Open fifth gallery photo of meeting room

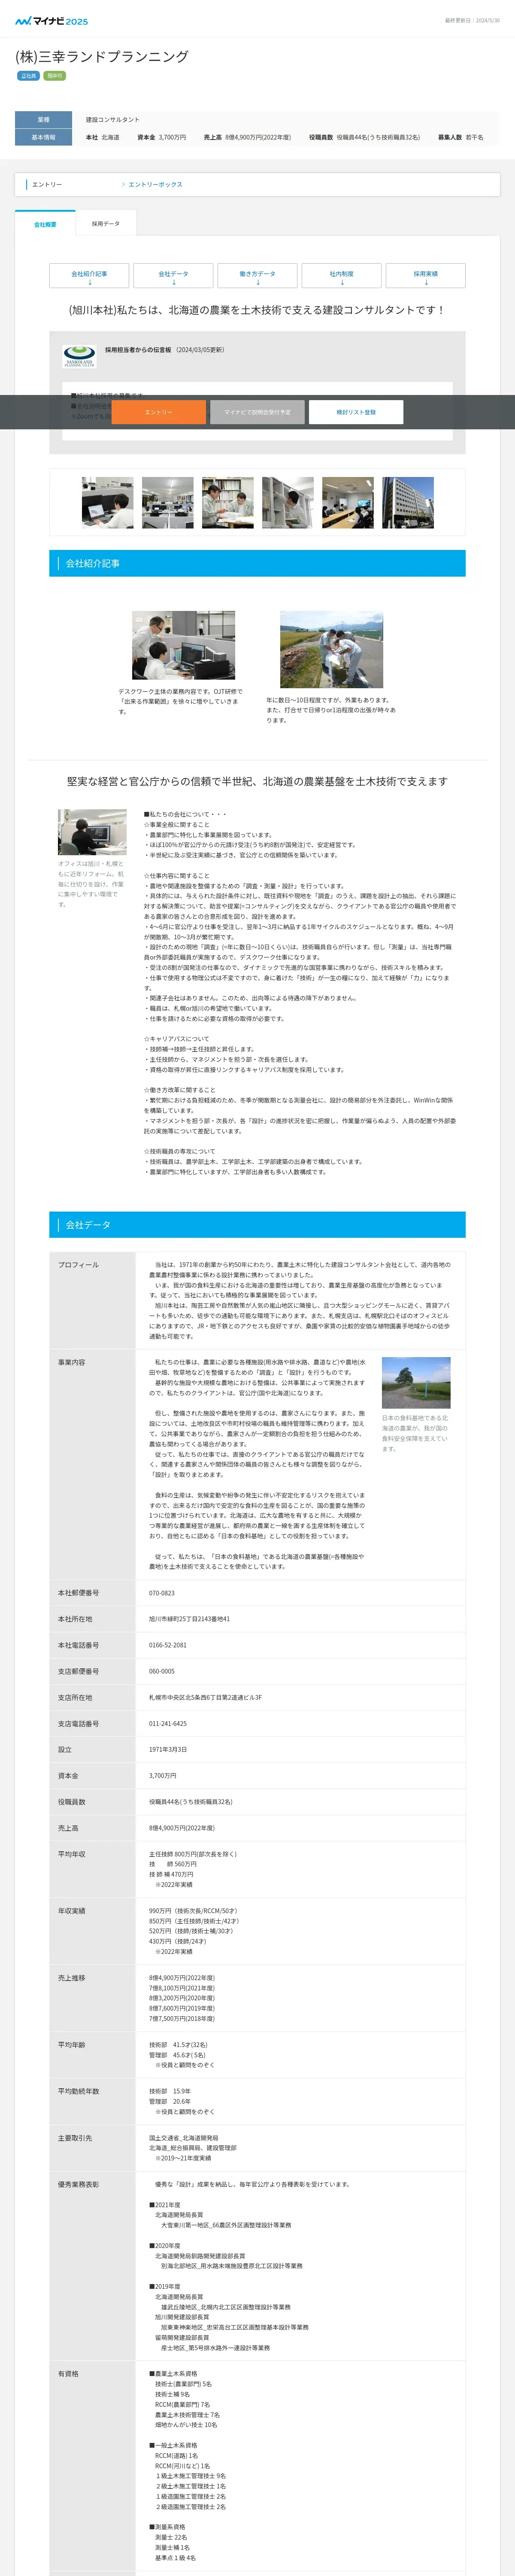pos(348,503)
